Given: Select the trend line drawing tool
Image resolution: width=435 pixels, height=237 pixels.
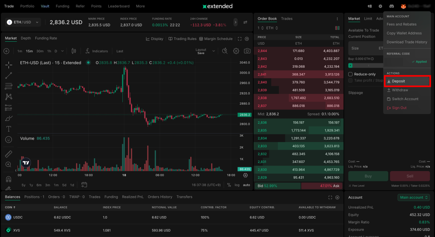Looking at the screenshot, I should click(8, 76).
